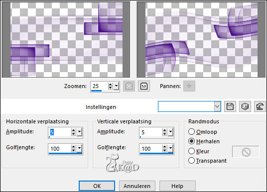Open the Instellingen presets dropdown
Viewport: 267px width, 192px height.
click(217, 106)
